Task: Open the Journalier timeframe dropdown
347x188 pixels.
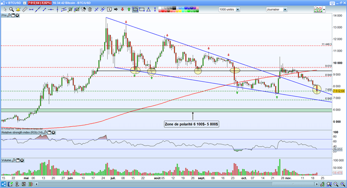Action: 285,10
